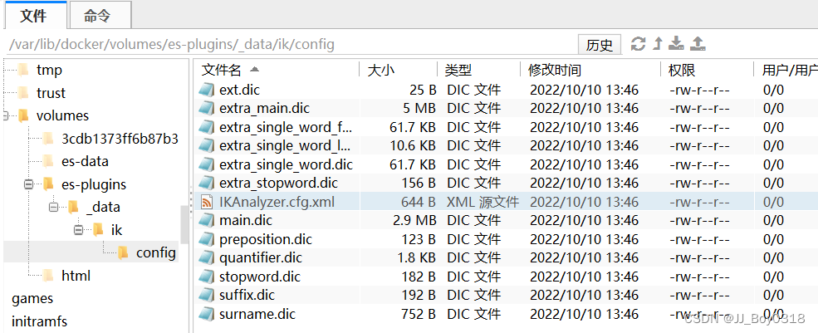The image size is (818, 333).
Task: Click the 用户/用户 column header
Action: coord(789,70)
